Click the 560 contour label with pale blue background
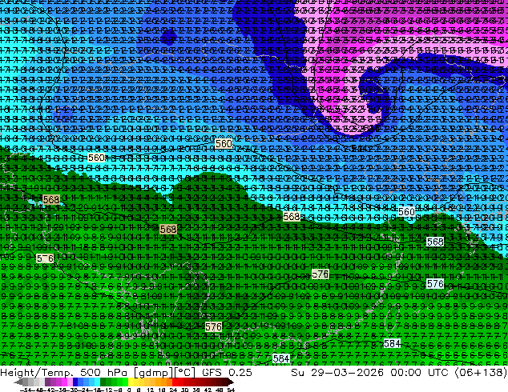 [406, 212]
